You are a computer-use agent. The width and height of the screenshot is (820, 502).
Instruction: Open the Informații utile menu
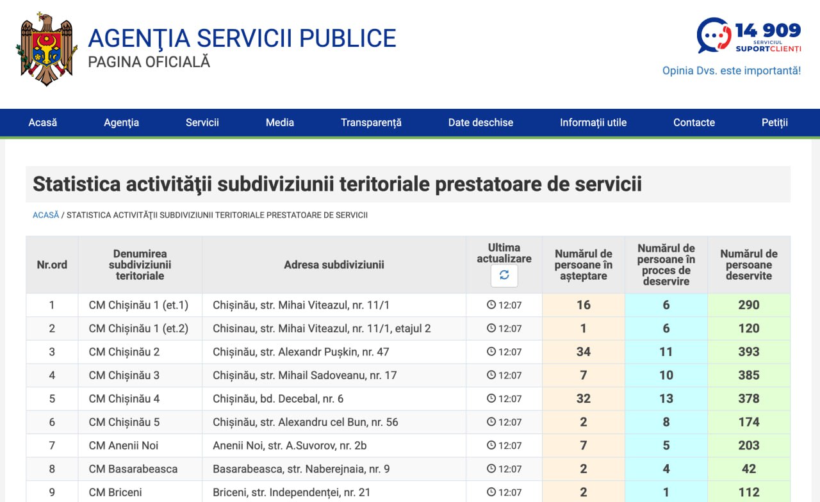point(593,122)
